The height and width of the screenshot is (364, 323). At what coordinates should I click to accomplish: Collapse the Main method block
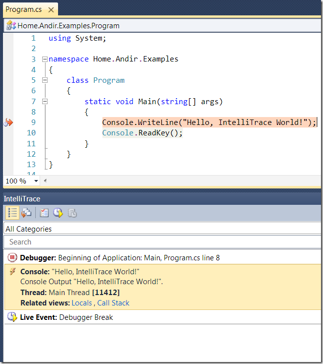[x=45, y=102]
